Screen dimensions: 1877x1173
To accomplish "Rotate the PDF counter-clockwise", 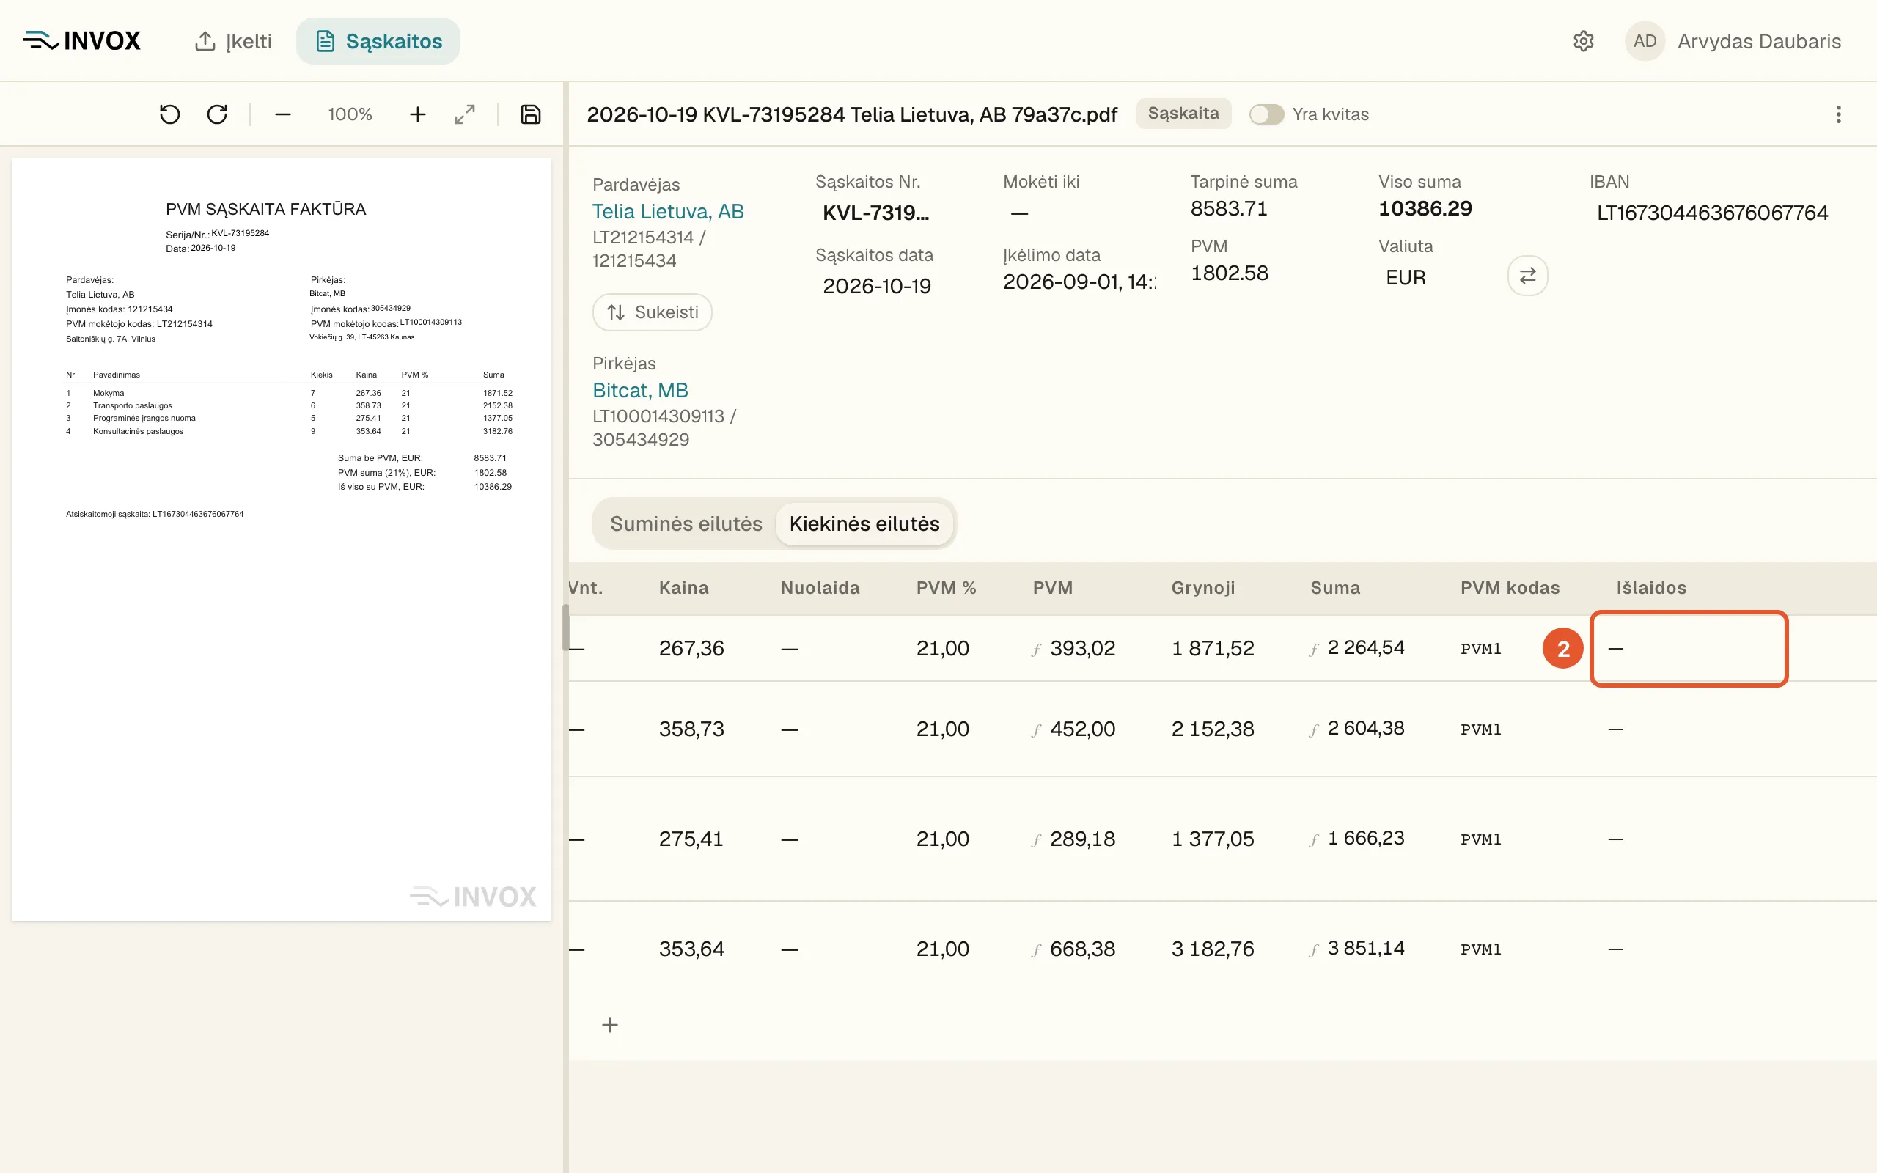I will (170, 115).
